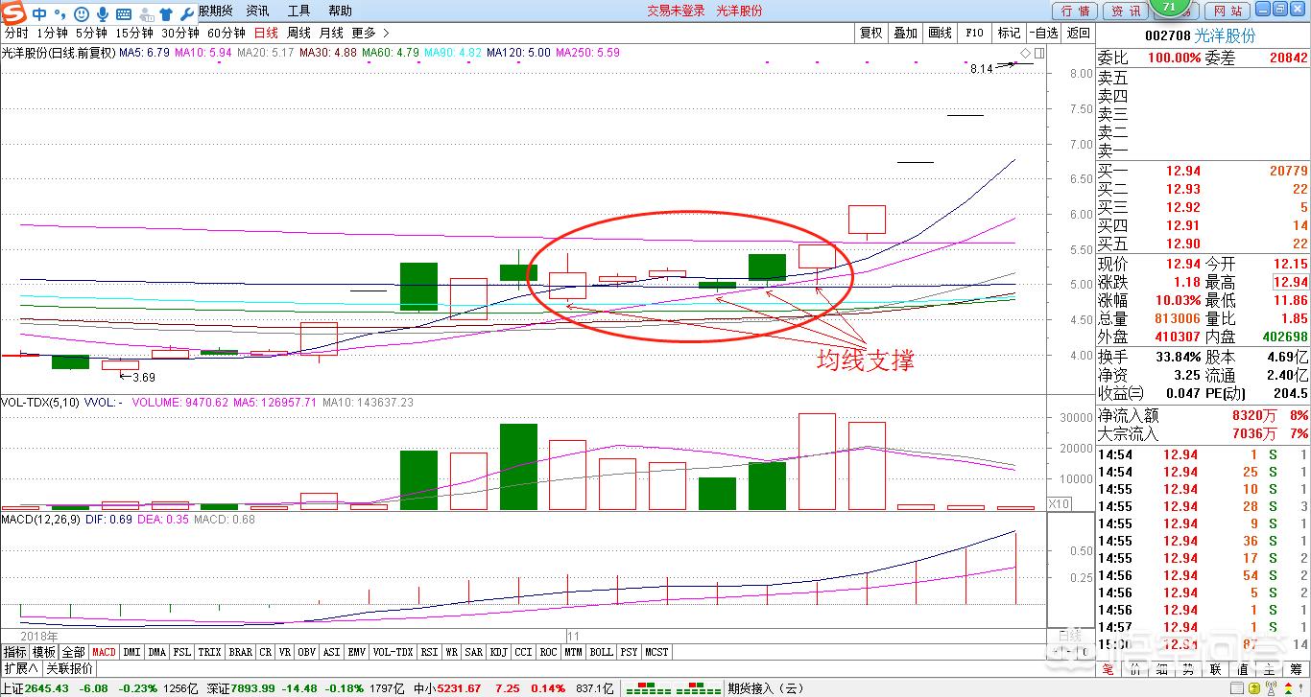
Task: Select the OBV indicator
Action: [x=306, y=652]
